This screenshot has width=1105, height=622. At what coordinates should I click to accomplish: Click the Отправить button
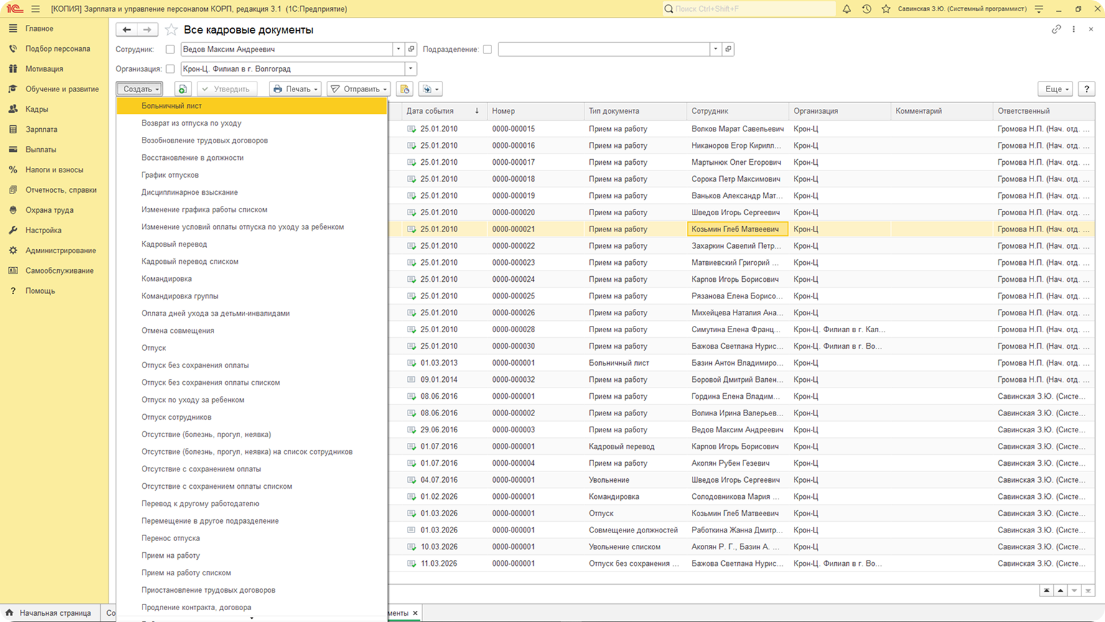pyautogui.click(x=358, y=90)
